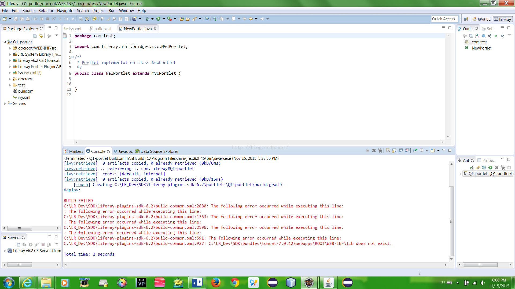Open the Run button dropdown arrow
This screenshot has height=289, width=515.
coord(164,19)
